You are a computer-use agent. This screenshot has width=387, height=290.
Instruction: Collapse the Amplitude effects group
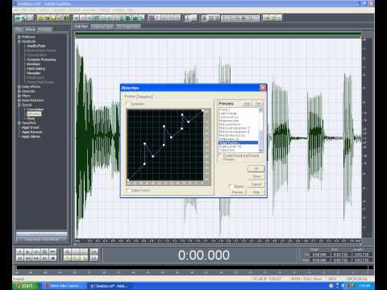coord(19,41)
